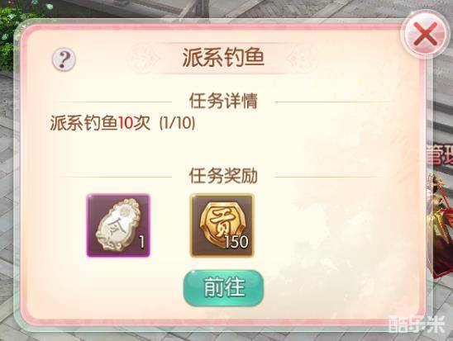The width and height of the screenshot is (453, 341).
Task: Click the red number 10 in task text
Action: (x=126, y=123)
